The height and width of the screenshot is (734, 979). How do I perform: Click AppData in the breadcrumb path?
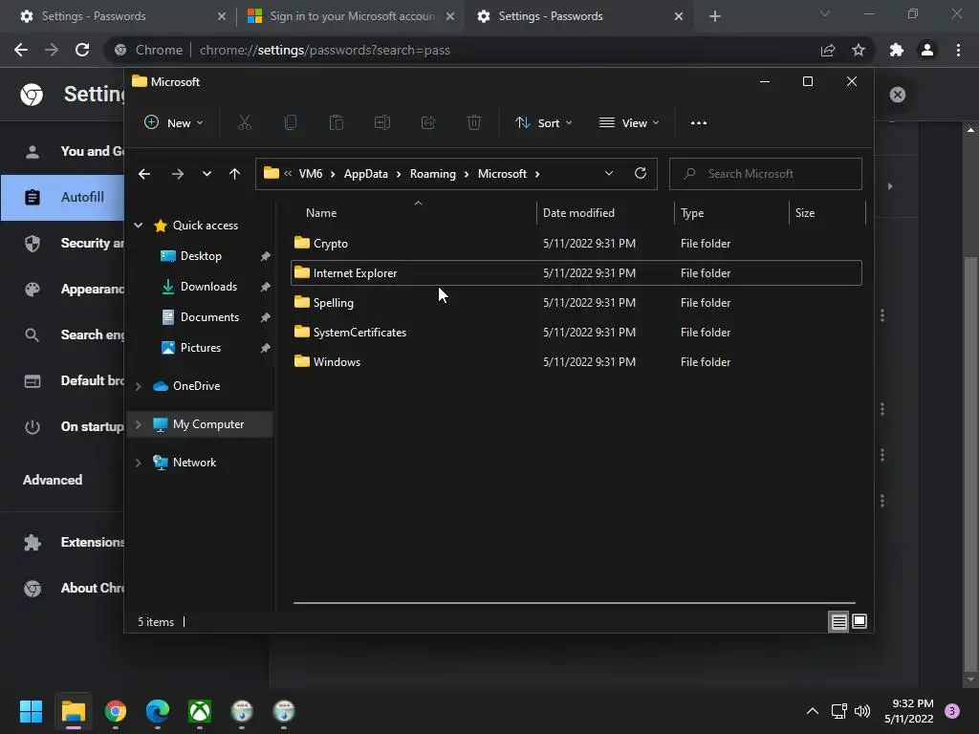(366, 174)
